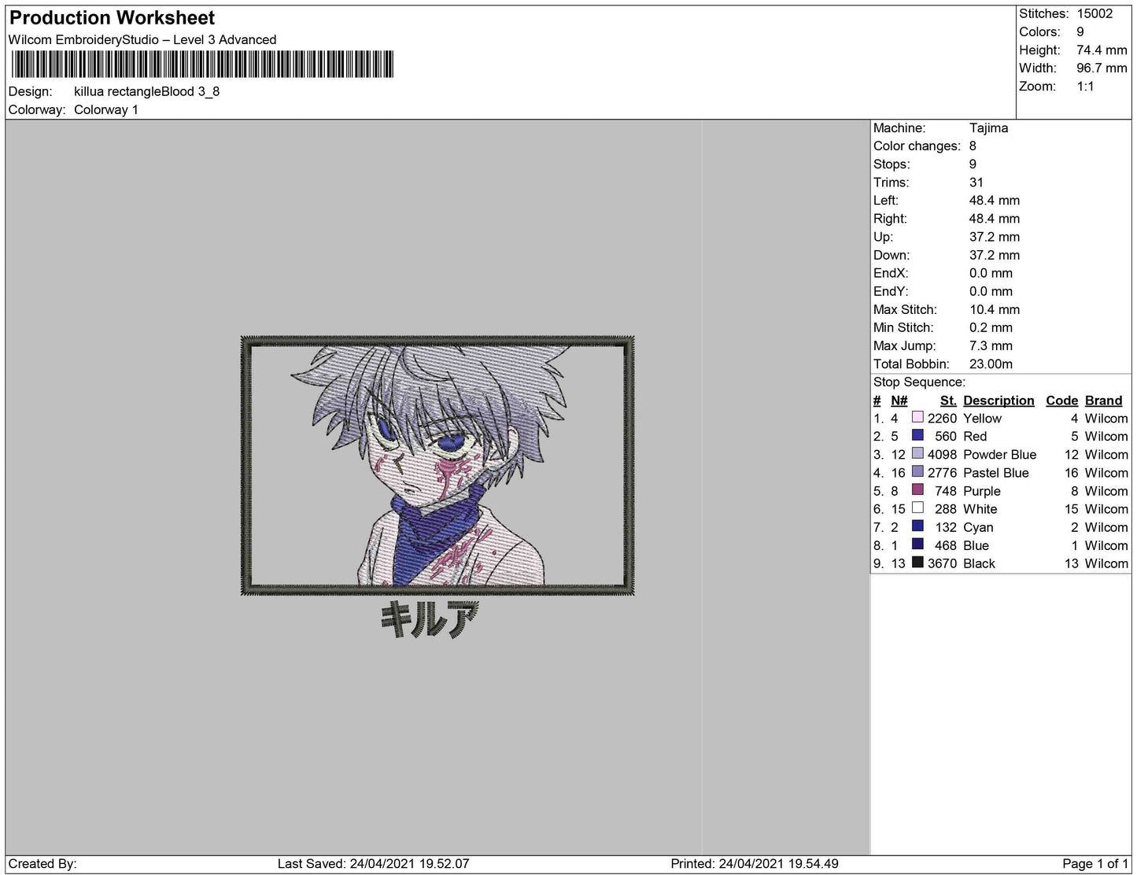
Task: Select the Purple thread color swatch
Action: point(917,490)
